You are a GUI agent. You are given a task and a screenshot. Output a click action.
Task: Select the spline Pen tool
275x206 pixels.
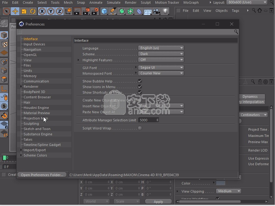tap(113, 12)
